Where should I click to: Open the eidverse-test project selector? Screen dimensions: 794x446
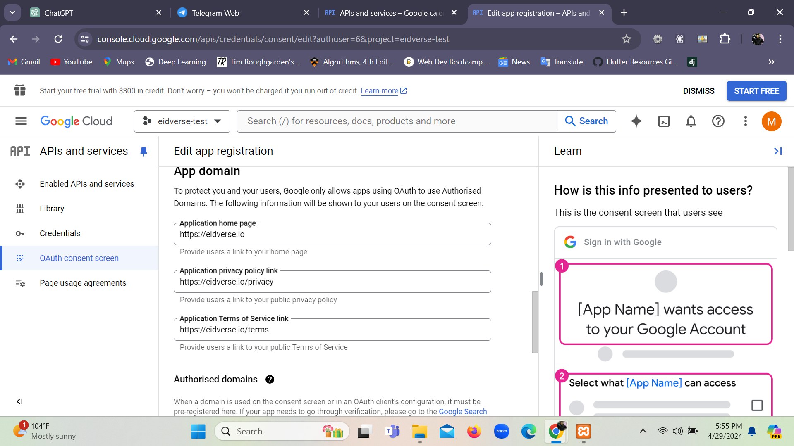[x=182, y=121]
